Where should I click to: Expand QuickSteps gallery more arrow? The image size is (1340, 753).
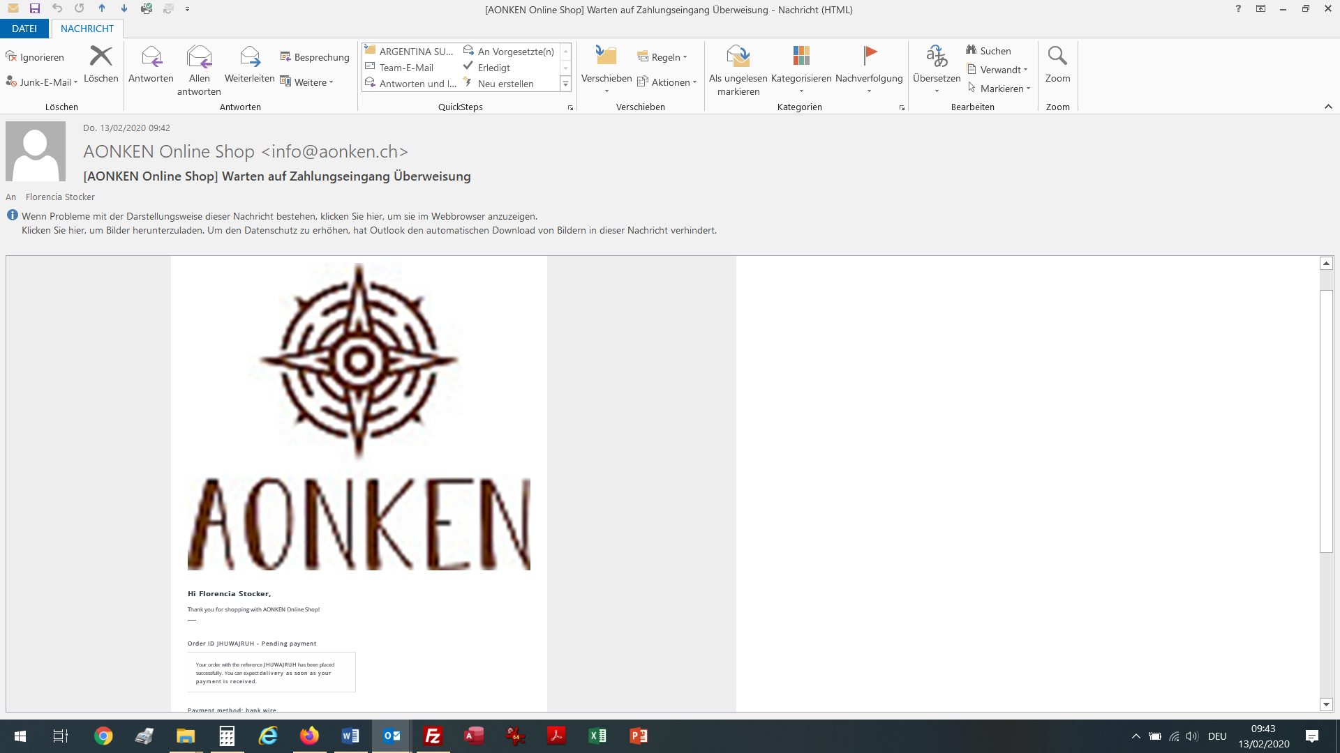pos(565,84)
